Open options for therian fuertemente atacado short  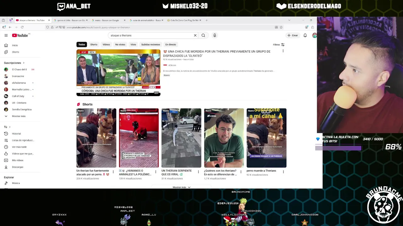point(113,172)
